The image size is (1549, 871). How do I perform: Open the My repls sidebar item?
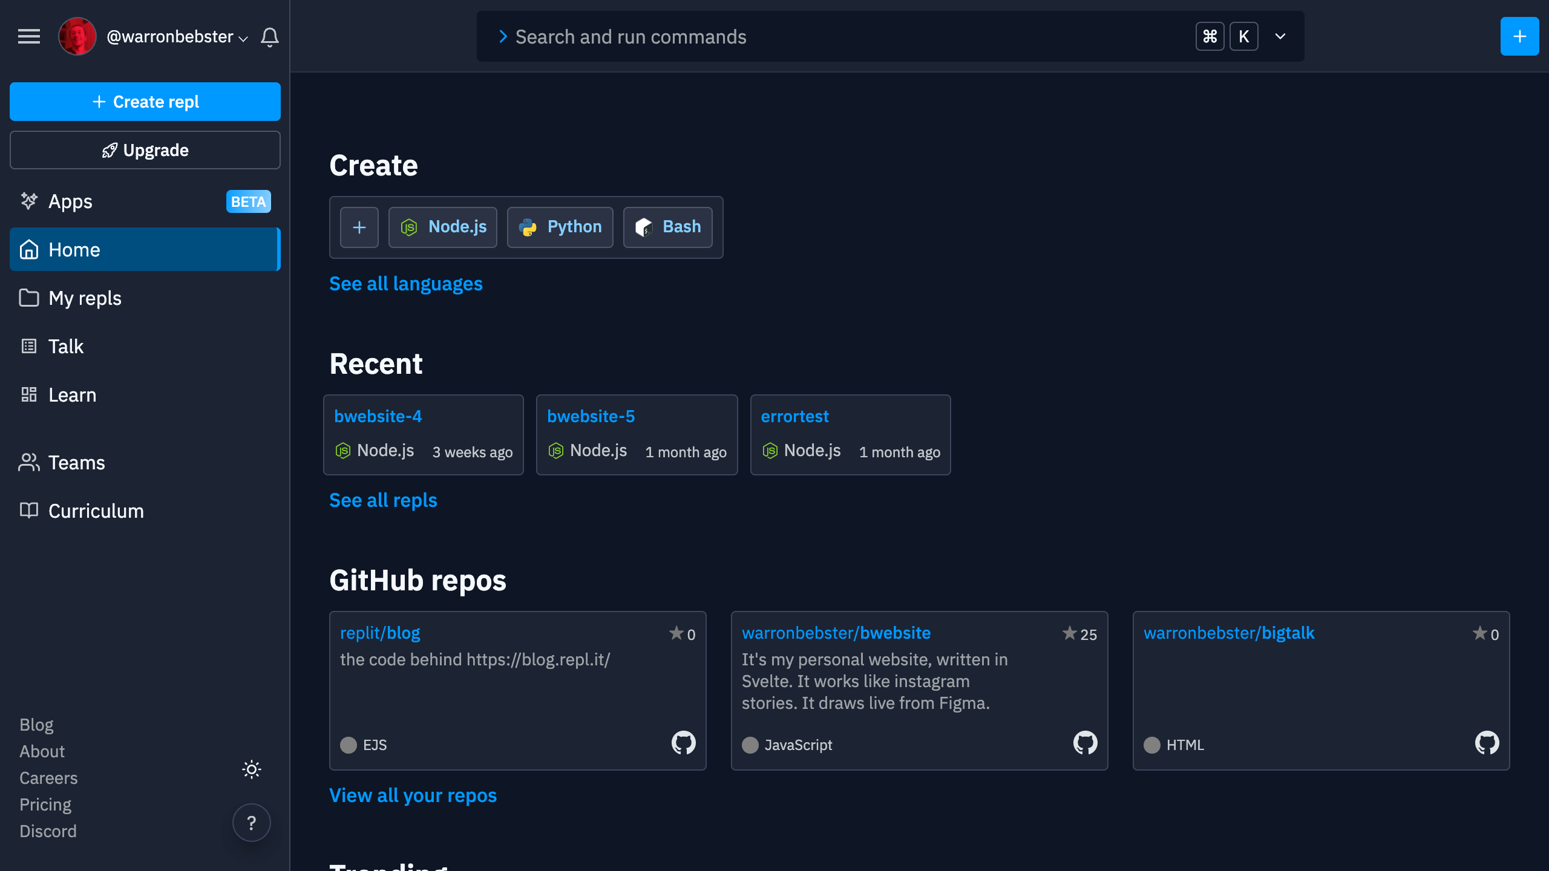(x=85, y=298)
